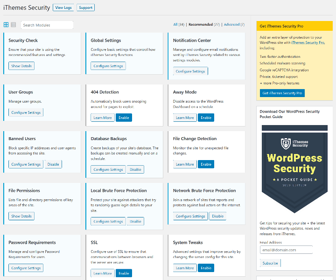
Task: Disable the Banned Users module
Action: 53,164
